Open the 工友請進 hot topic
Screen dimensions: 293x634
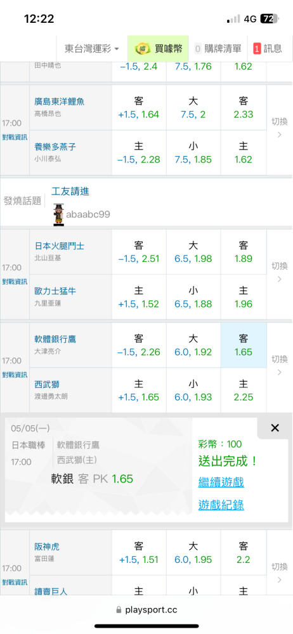tap(70, 191)
